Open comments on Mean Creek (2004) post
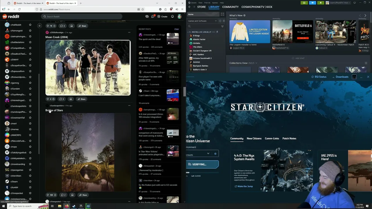Image resolution: width=372 pixels, height=209 pixels. [62, 99]
